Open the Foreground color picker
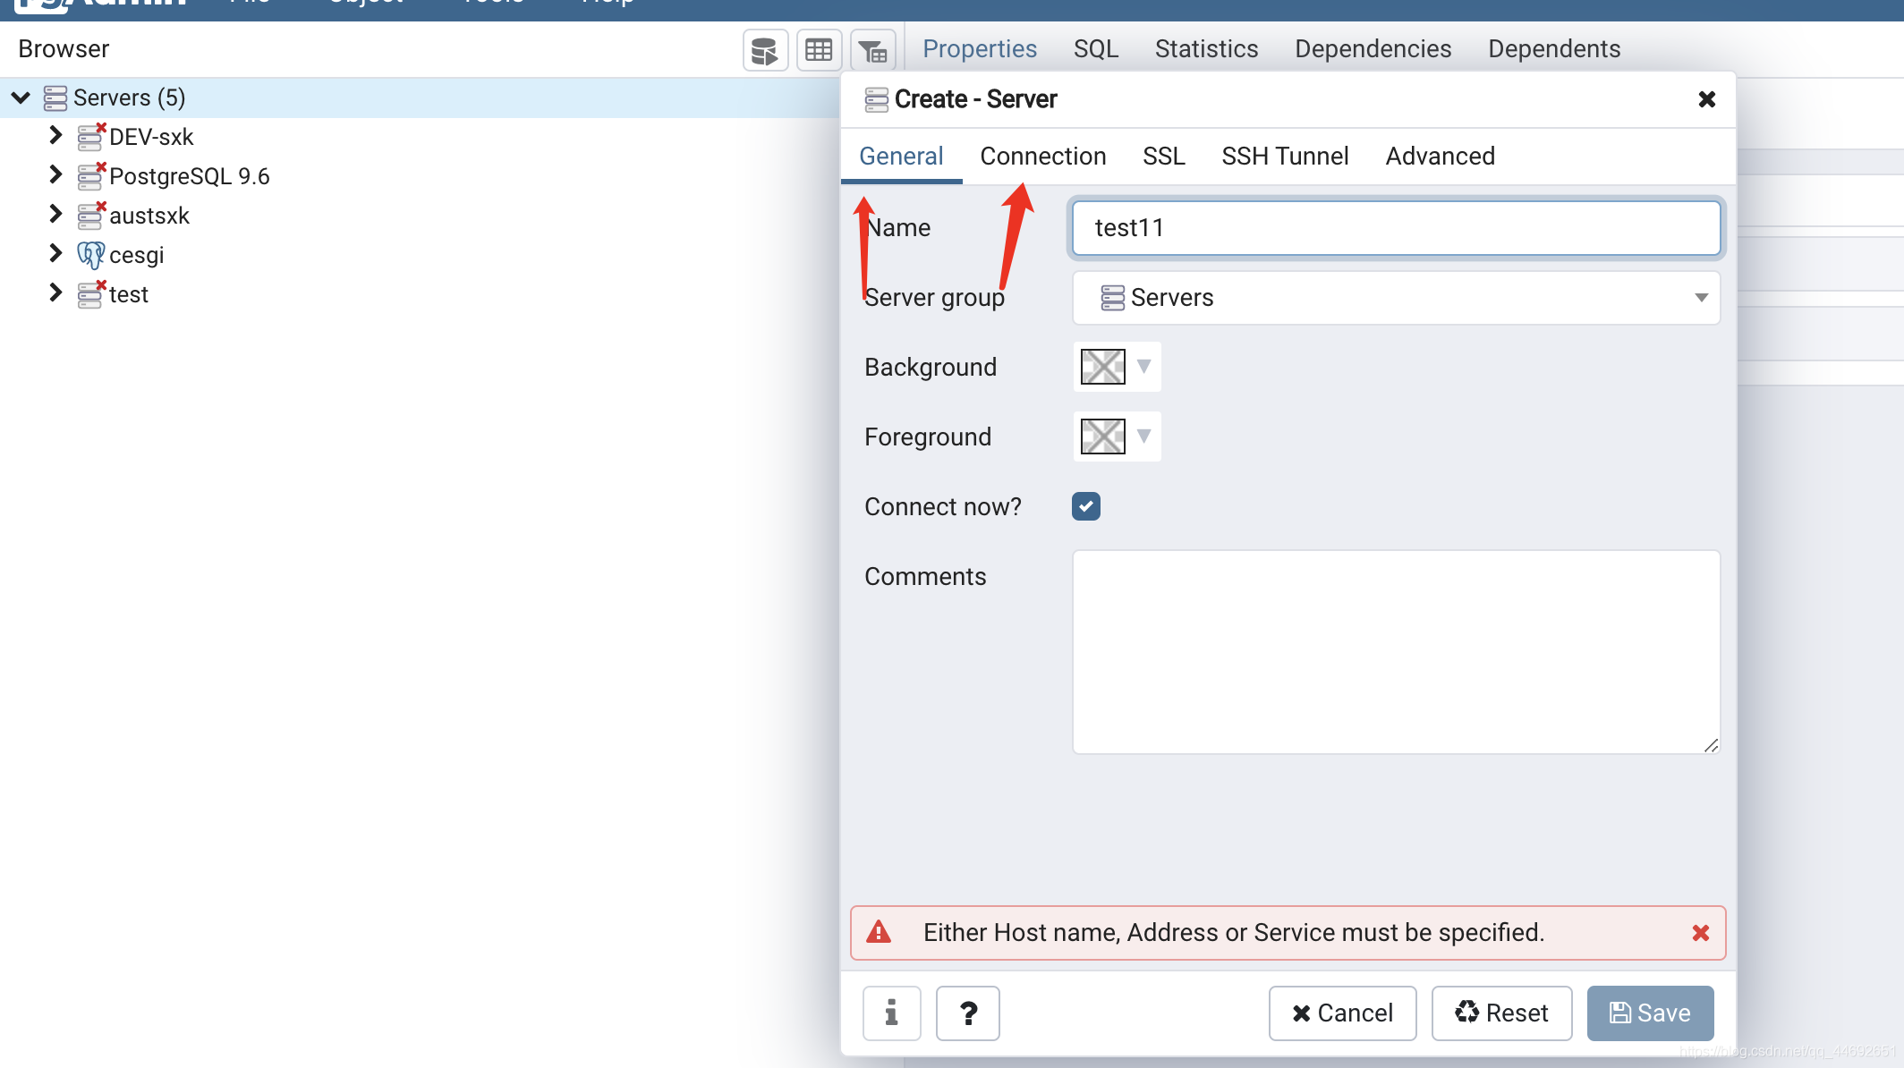 coord(1116,437)
